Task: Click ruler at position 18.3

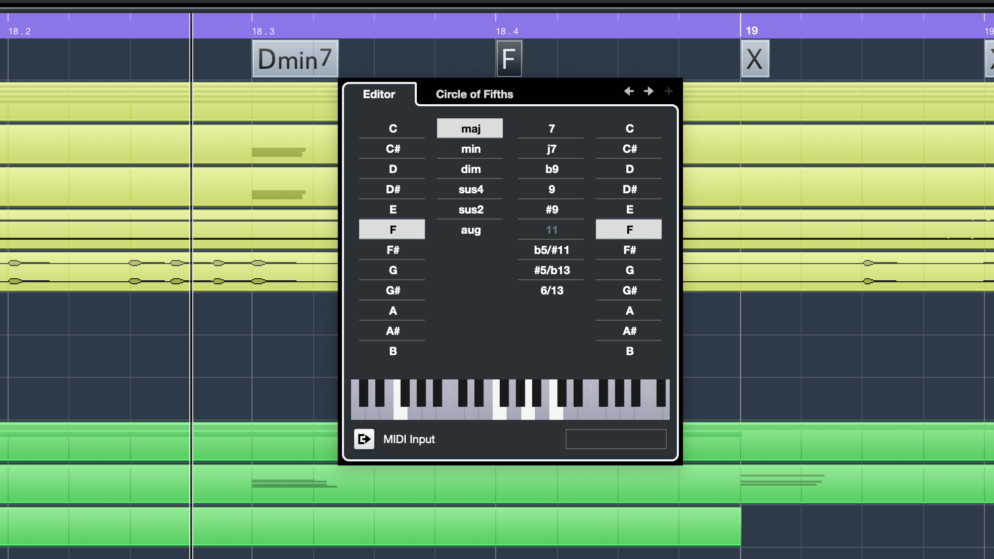Action: click(x=263, y=31)
